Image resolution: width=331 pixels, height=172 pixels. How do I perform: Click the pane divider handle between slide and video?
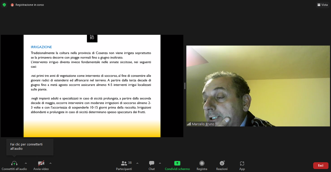click(x=185, y=86)
